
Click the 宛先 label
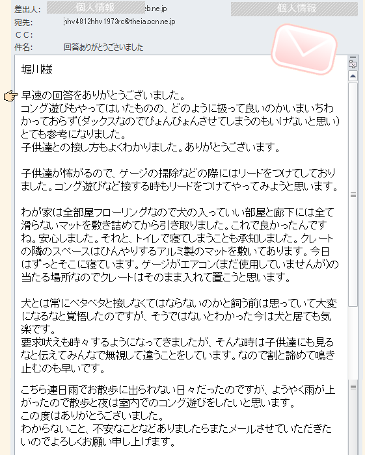[x=23, y=22]
